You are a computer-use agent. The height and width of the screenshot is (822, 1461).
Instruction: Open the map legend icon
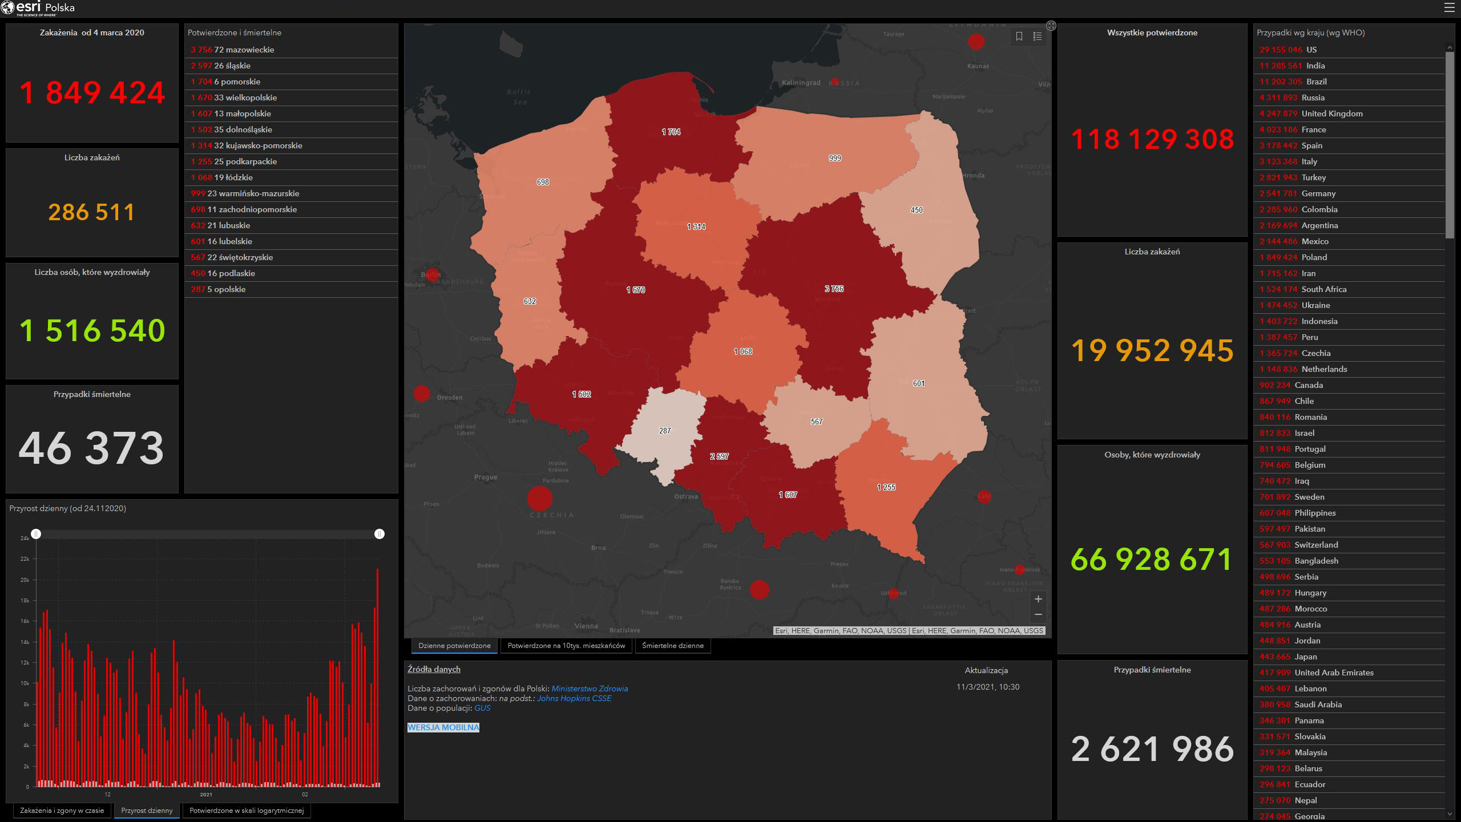[x=1038, y=37]
